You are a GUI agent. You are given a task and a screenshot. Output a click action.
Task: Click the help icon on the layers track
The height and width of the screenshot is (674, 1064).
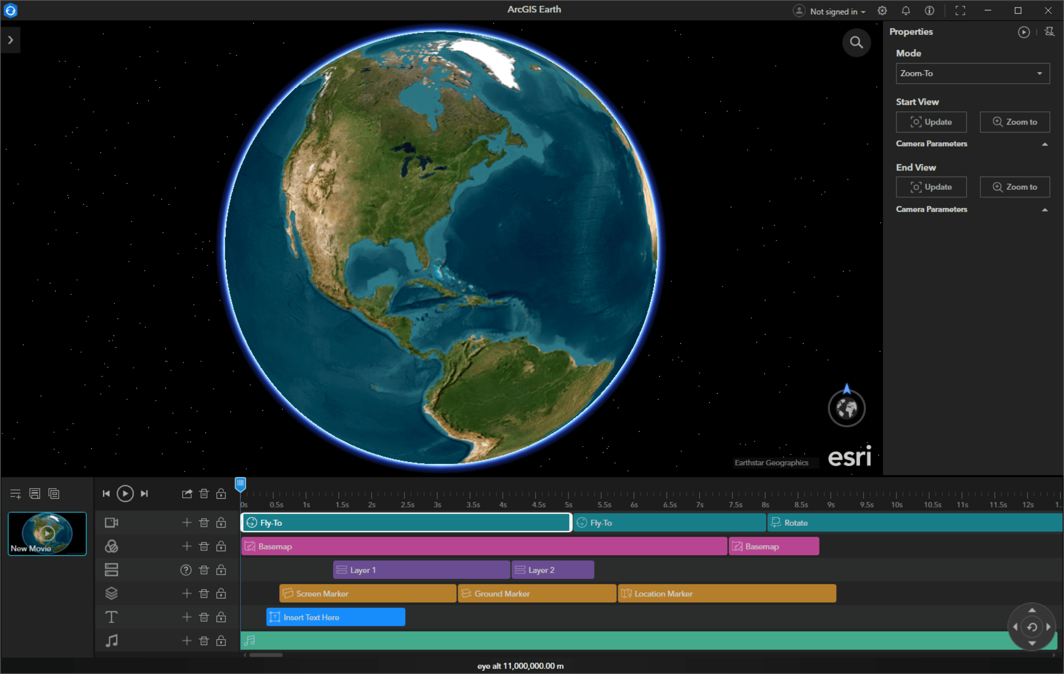coord(185,570)
